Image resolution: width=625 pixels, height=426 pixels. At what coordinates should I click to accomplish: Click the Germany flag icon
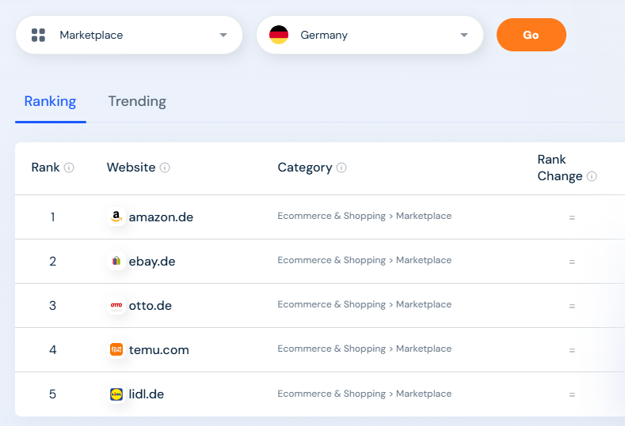(279, 35)
